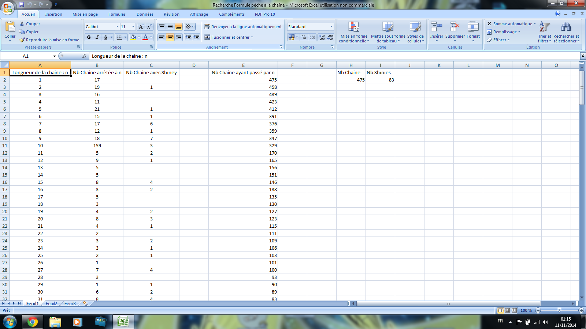Apply the red font color swatch
This screenshot has width=586, height=329.
click(145, 37)
